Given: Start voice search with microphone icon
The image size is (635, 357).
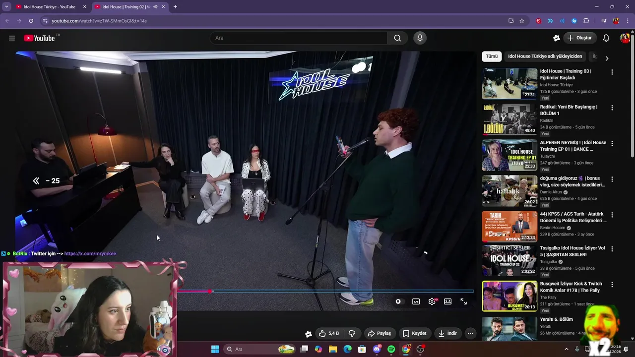Looking at the screenshot, I should 420,38.
